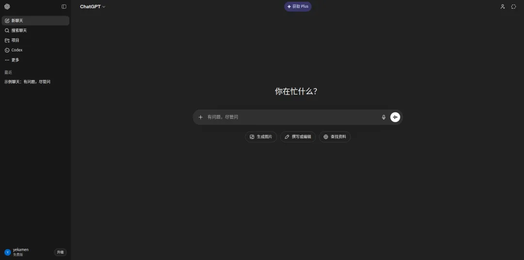Screen dimensions: 524x260
Task: Select 新聊天 in the sidebar
Action: [x=35, y=21]
